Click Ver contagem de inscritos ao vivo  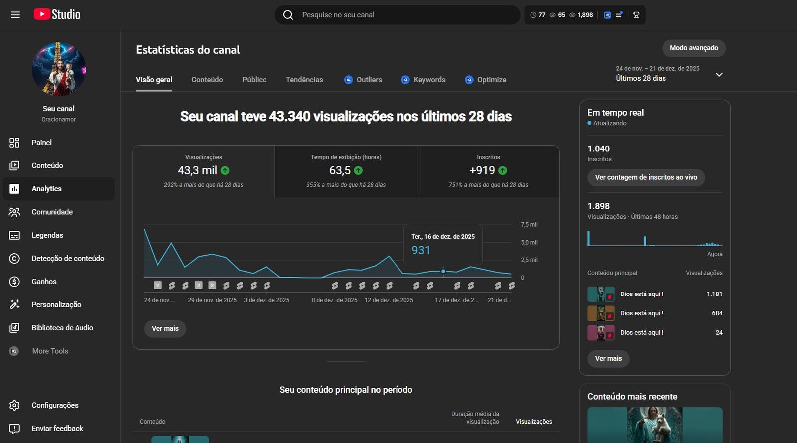click(646, 177)
